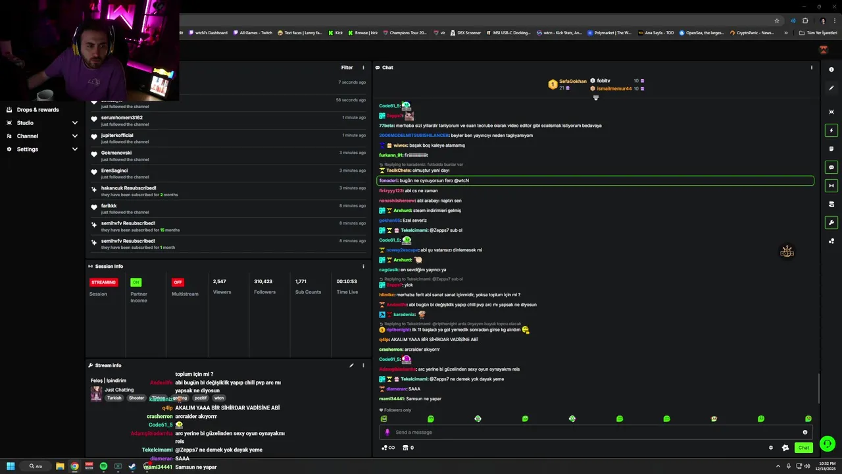
Task: Click the red extension icon below toolbar
Action: tap(823, 49)
